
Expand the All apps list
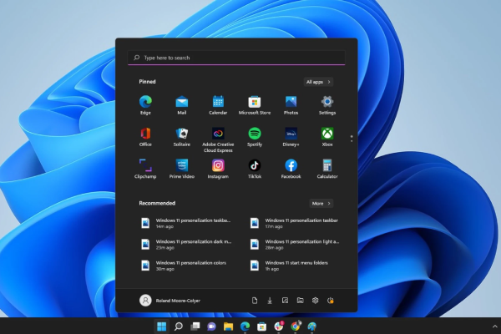coord(319,82)
